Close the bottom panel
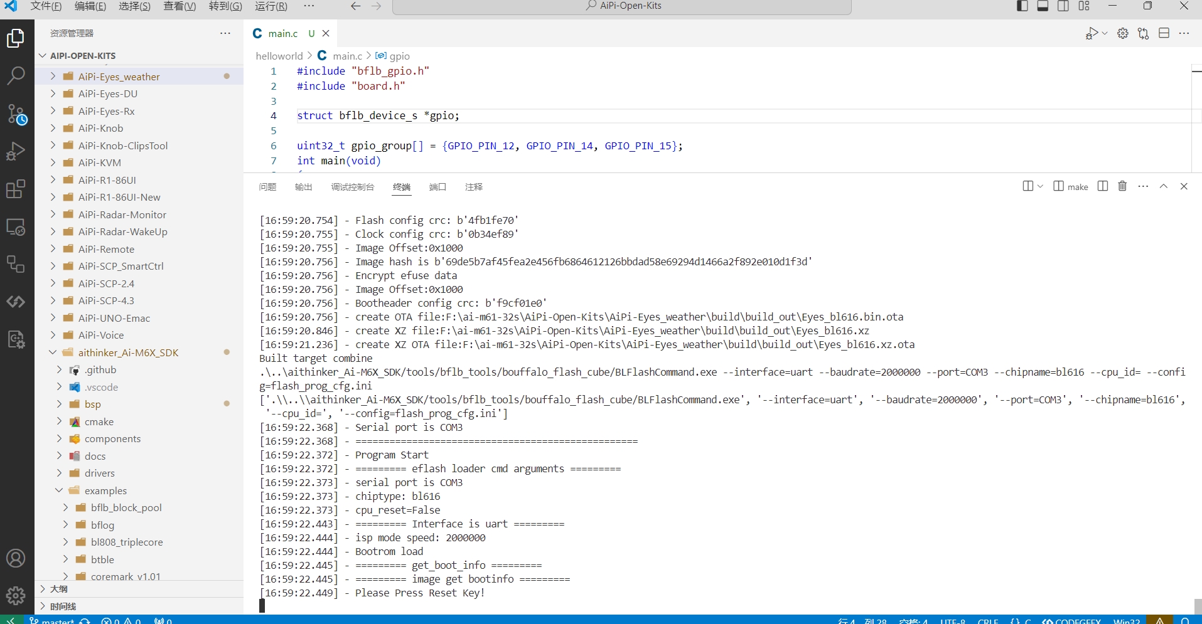This screenshot has width=1202, height=624. coord(1184,186)
